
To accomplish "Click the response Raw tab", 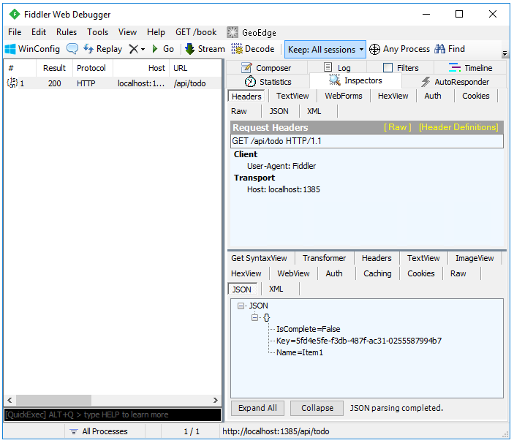I will pos(458,273).
